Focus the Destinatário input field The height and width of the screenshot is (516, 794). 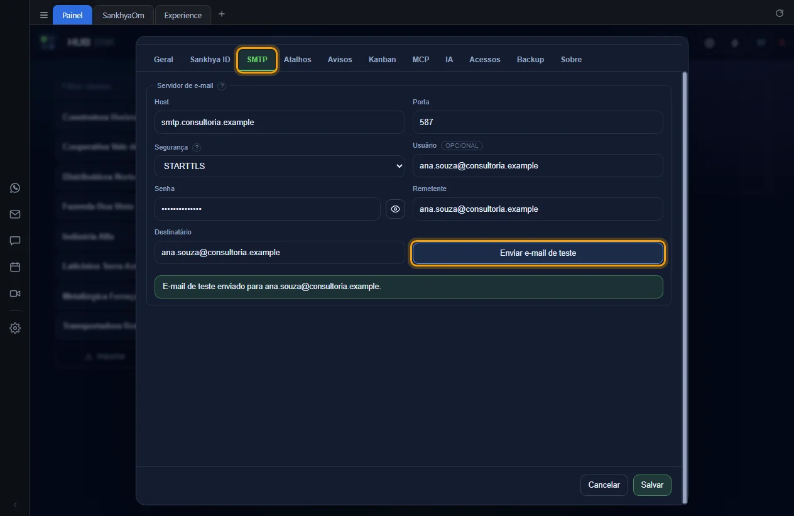click(280, 253)
